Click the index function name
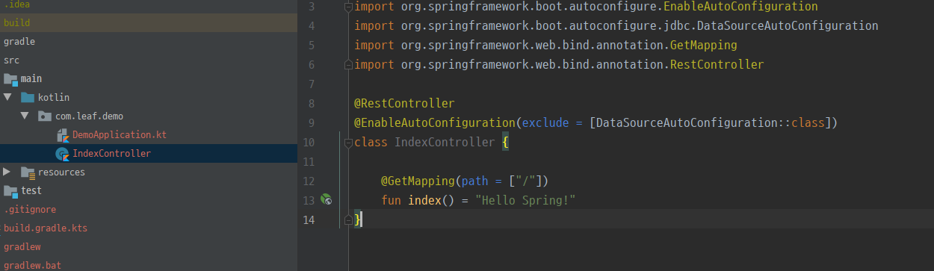This screenshot has height=271, width=934. tap(424, 201)
